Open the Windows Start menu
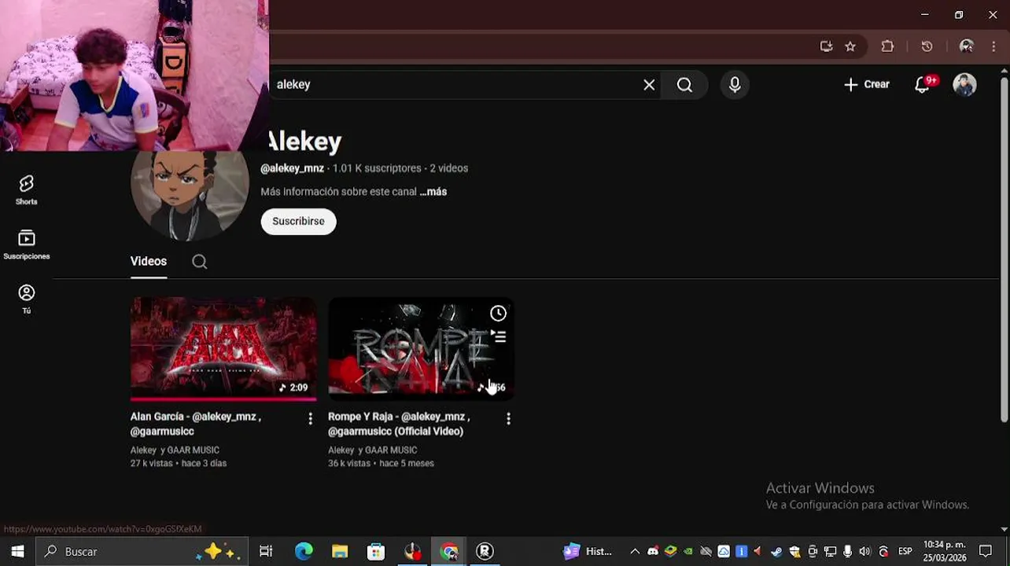The width and height of the screenshot is (1010, 566). point(17,552)
